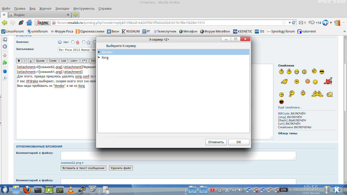This screenshot has height=195, width=347.
Task: Open the dropdown arrow beside the AP icon
Action: click(330, 23)
